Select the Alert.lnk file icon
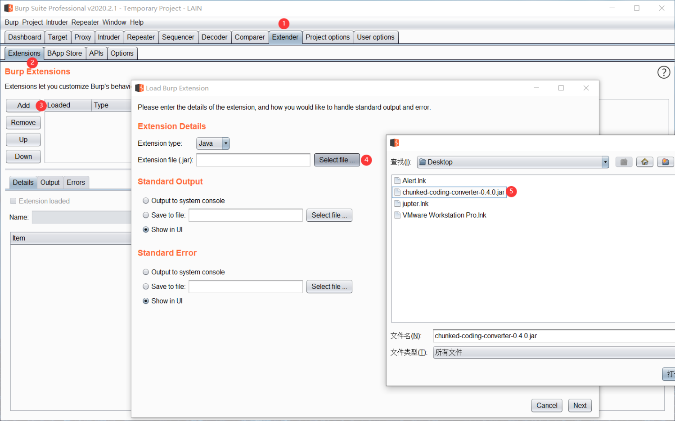 [397, 180]
